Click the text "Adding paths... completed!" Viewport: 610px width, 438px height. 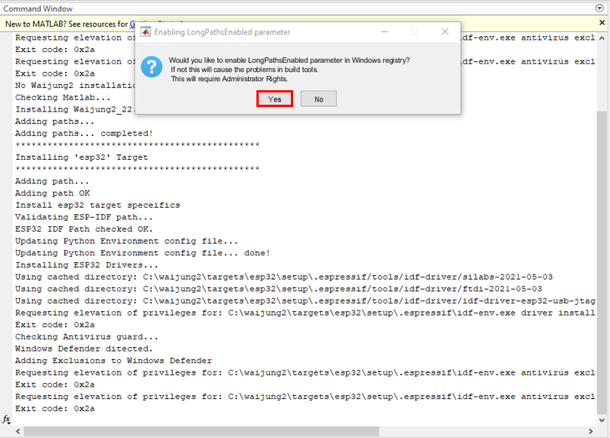pos(84,133)
